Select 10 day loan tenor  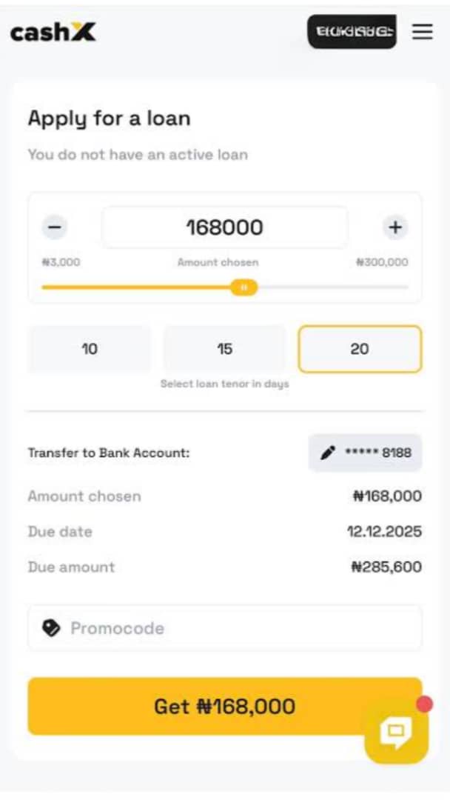click(89, 349)
